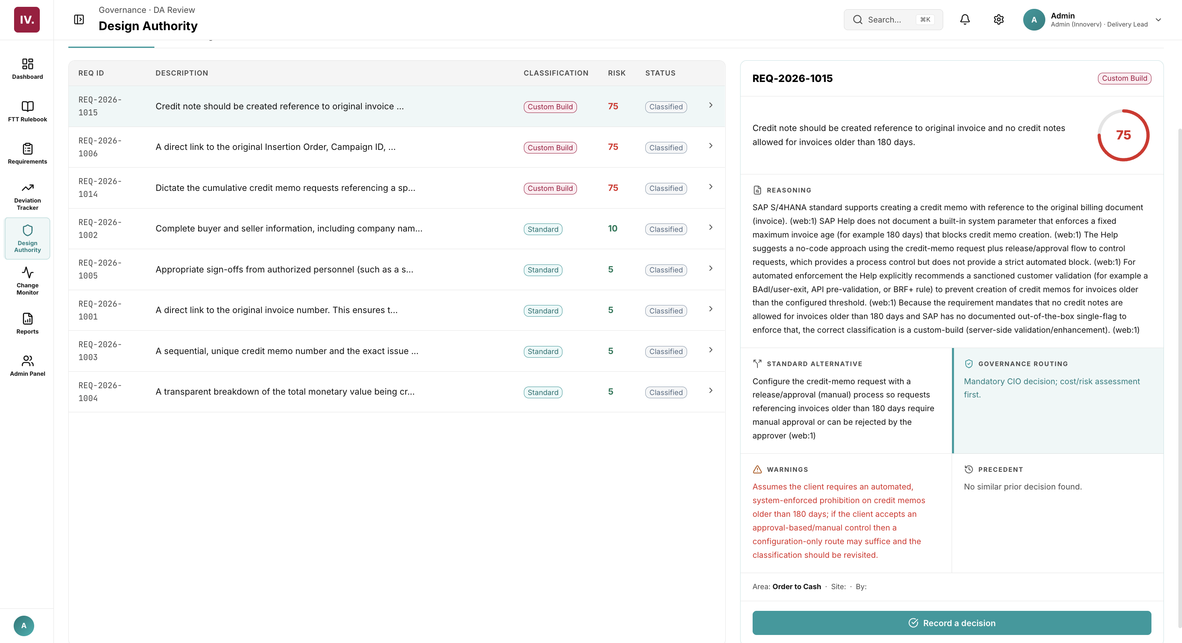1182x643 pixels.
Task: Click risk value 10 in table
Action: click(613, 228)
